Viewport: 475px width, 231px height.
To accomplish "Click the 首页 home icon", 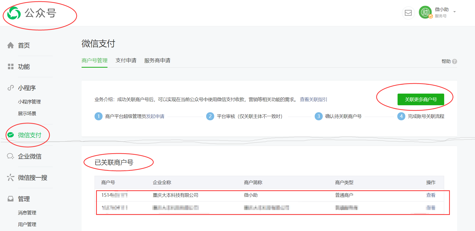I will [11, 45].
